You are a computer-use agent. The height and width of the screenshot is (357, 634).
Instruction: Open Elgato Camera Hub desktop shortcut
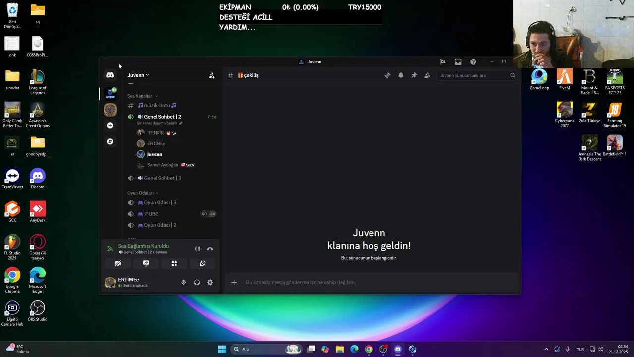click(x=12, y=313)
